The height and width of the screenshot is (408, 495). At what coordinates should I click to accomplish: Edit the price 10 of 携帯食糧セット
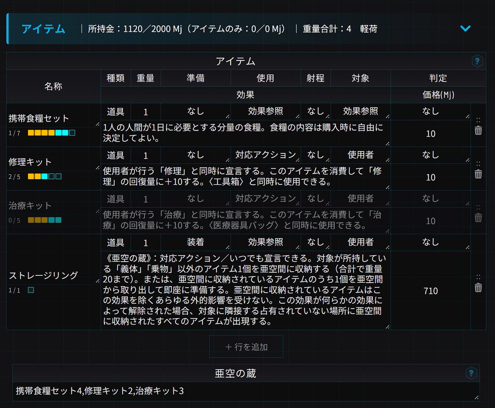click(x=431, y=134)
